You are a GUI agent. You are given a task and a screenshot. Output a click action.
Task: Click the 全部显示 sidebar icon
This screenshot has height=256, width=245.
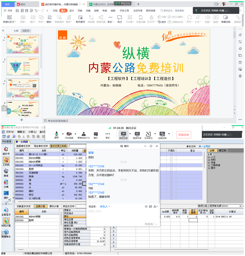click(x=6, y=212)
